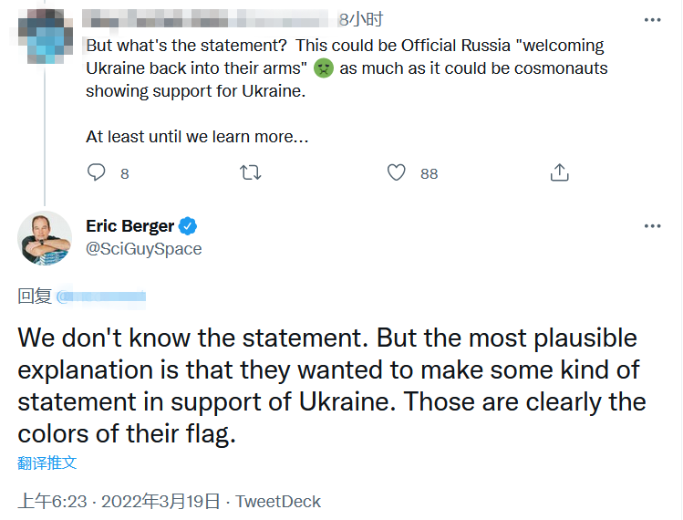The height and width of the screenshot is (520, 683).
Task: Open more options for Eric Berger's tweet
Action: click(652, 226)
